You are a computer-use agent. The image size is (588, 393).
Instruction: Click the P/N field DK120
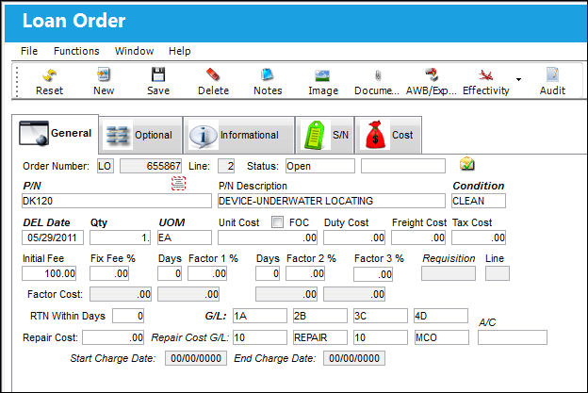117,201
